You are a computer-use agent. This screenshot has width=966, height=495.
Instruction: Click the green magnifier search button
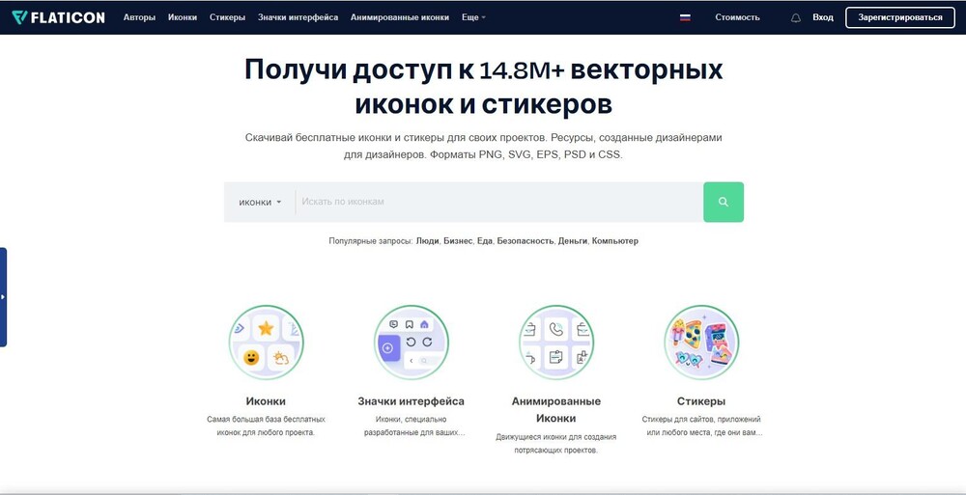click(x=724, y=202)
